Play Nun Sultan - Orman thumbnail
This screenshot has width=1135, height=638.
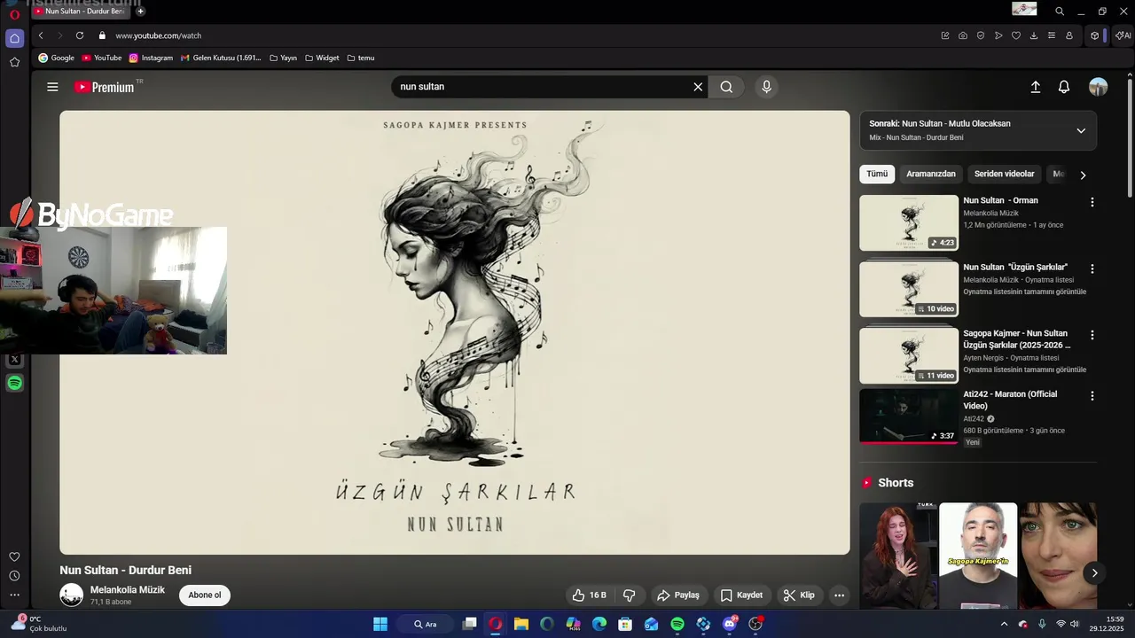pos(909,222)
